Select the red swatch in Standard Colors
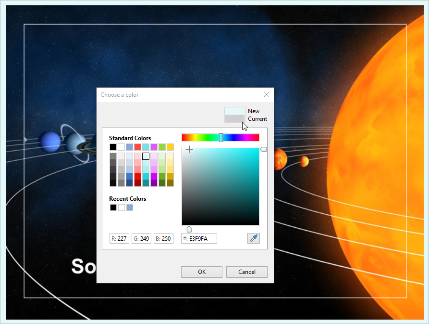 tap(137, 147)
